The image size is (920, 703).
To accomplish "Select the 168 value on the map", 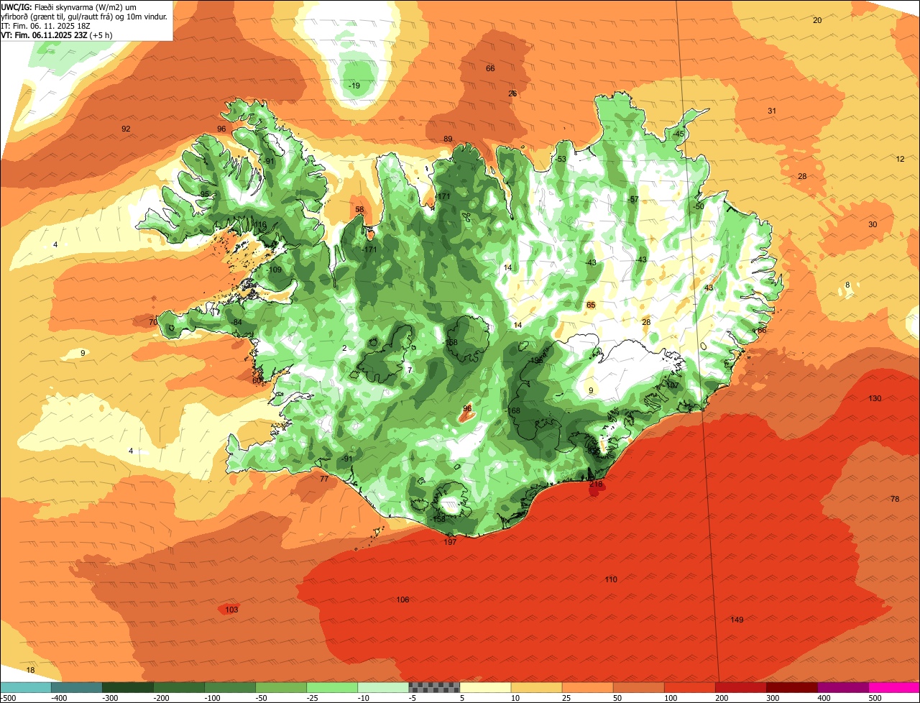I will [514, 411].
